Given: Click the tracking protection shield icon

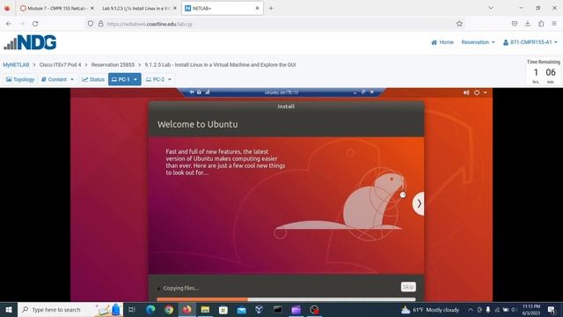Looking at the screenshot, I should tap(91, 24).
